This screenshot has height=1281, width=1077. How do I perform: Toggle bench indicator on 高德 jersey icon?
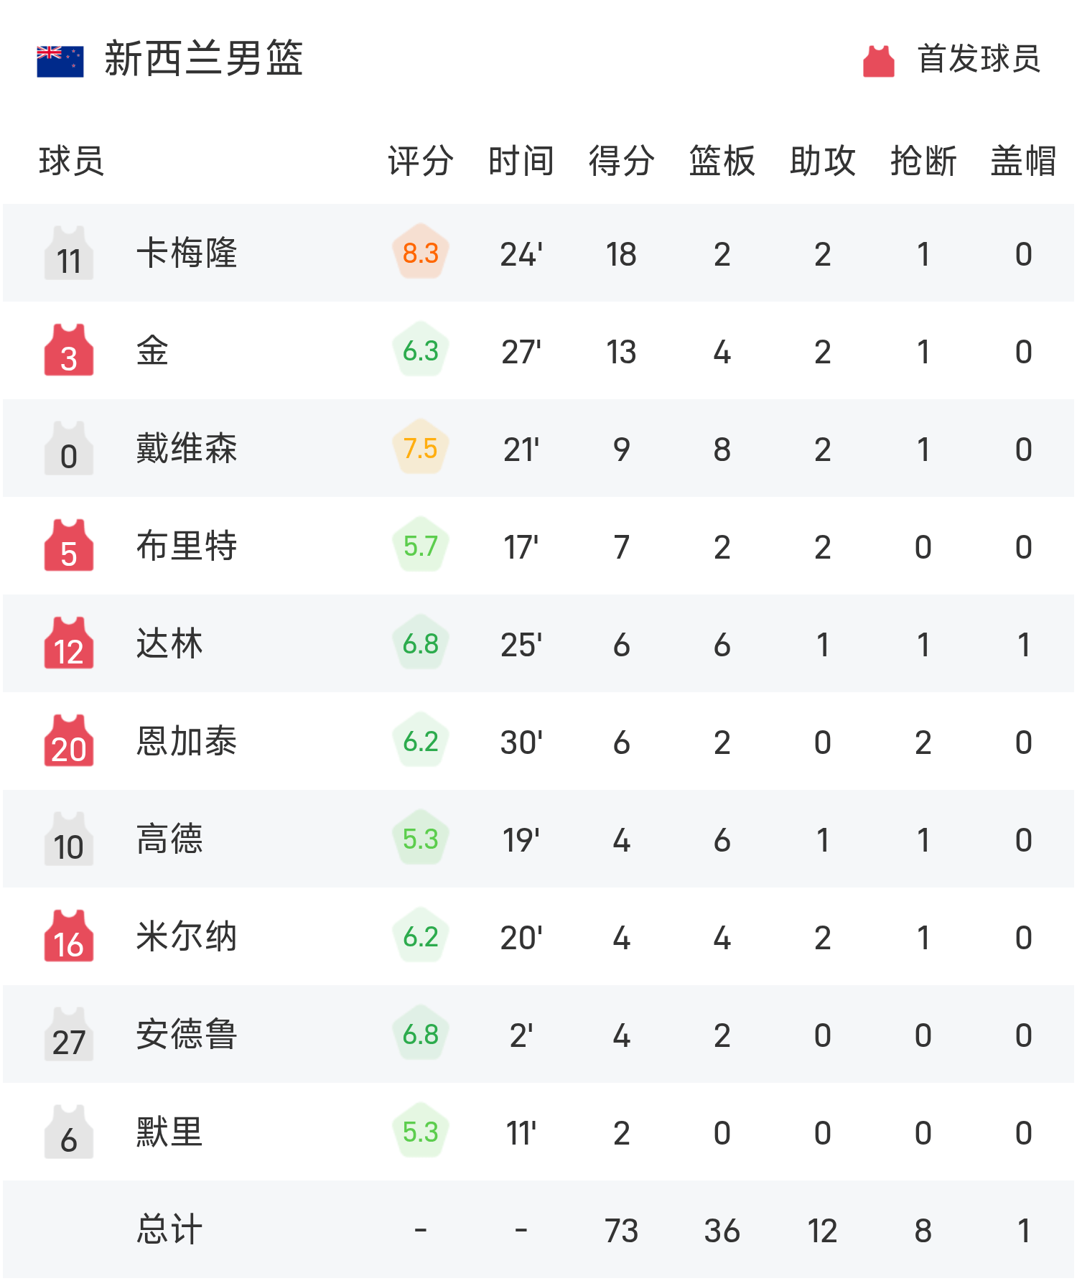[x=68, y=839]
